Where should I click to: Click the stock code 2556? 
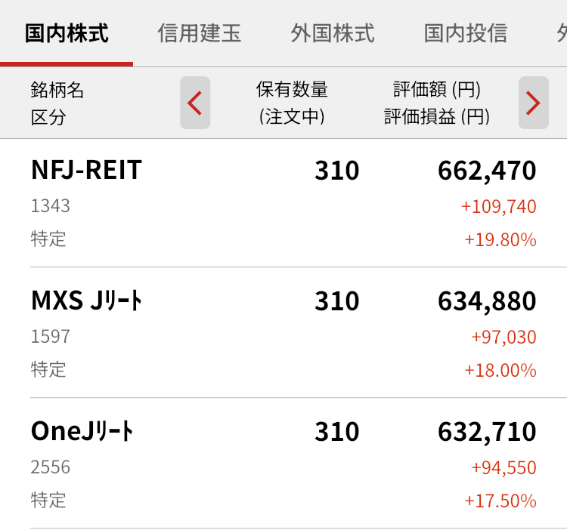click(51, 467)
